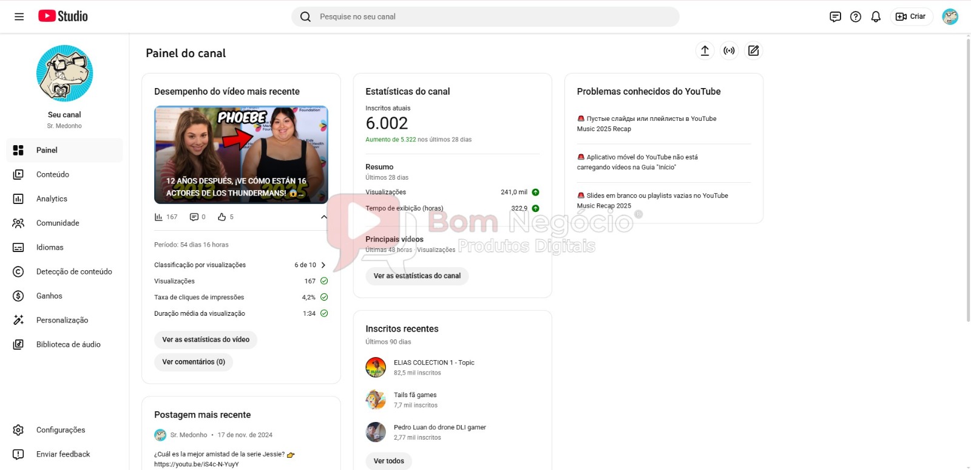Image resolution: width=971 pixels, height=470 pixels.
Task: Open the hamburger navigation menu
Action: click(x=19, y=17)
